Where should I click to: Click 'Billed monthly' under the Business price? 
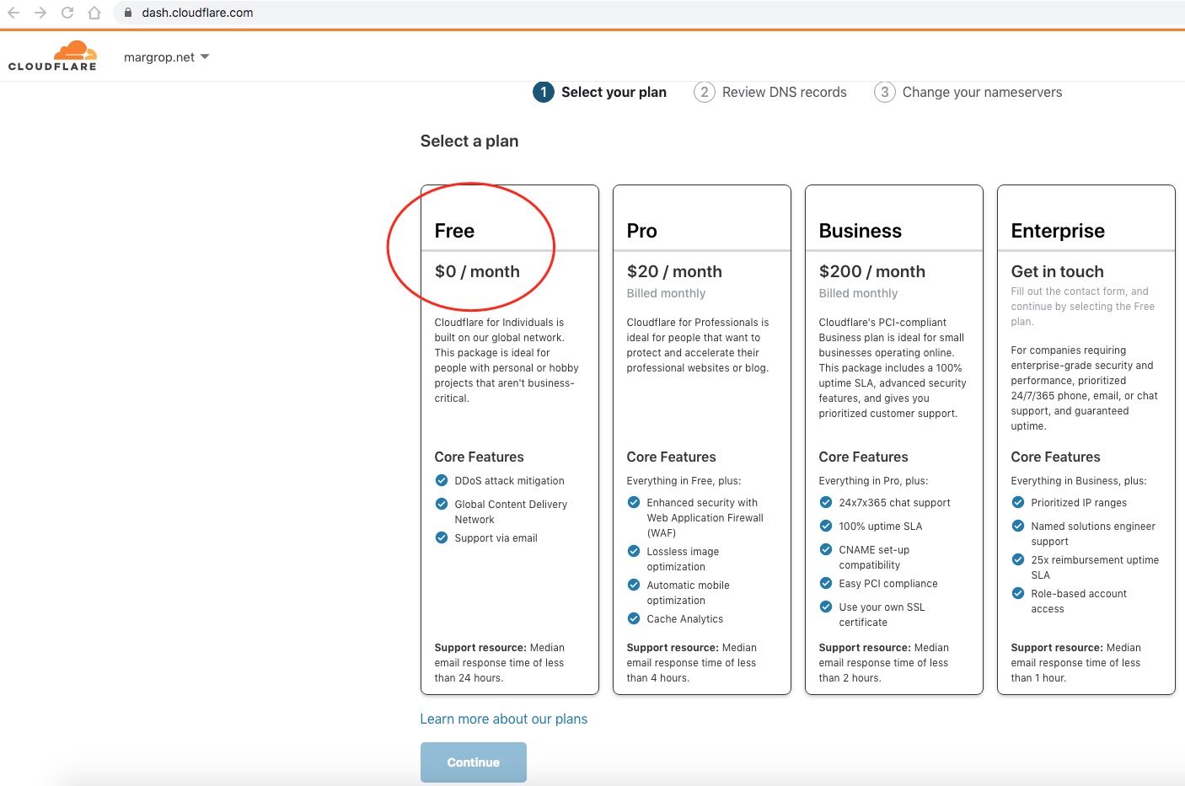[858, 293]
